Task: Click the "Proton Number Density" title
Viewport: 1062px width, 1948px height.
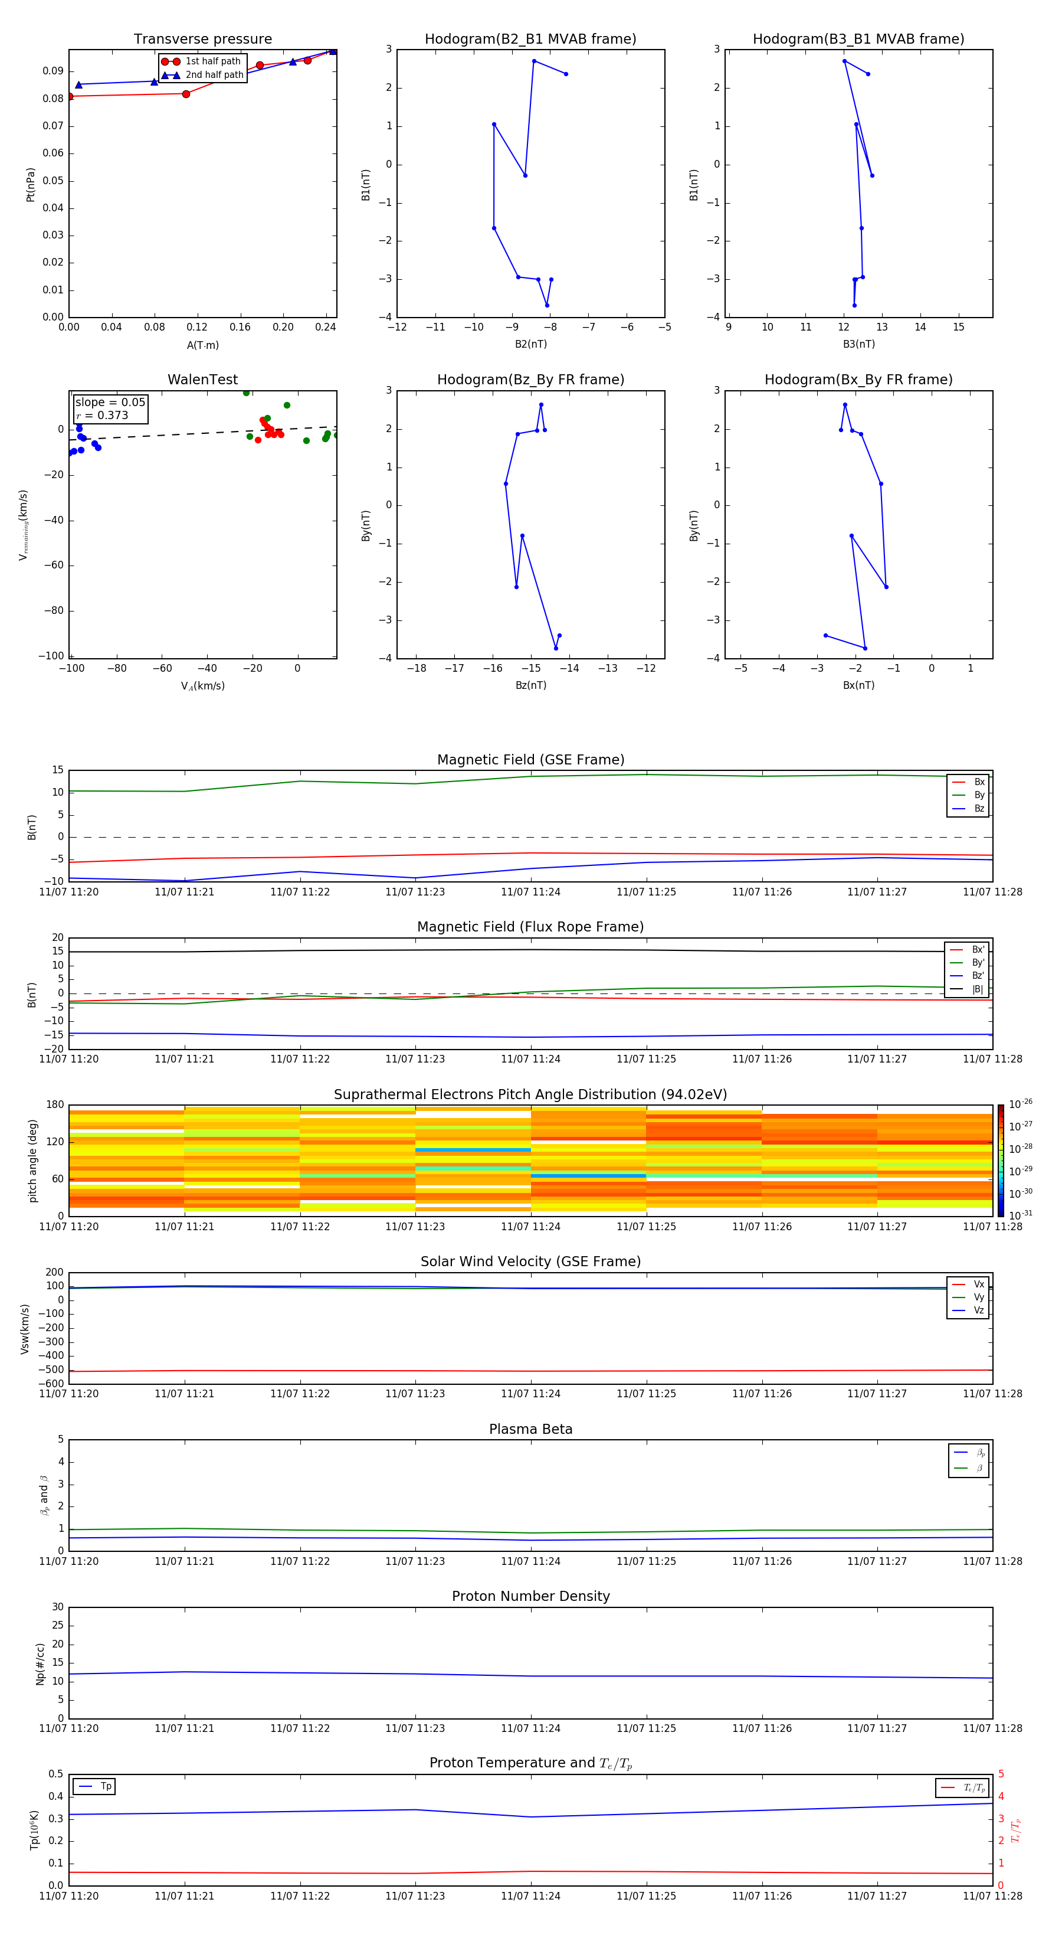Action: tap(530, 1596)
